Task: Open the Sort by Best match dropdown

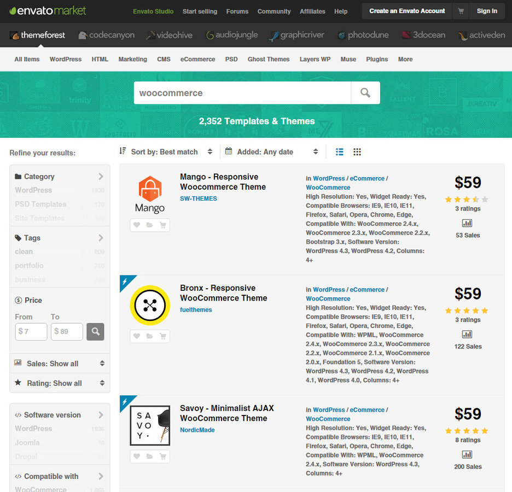Action: point(166,152)
